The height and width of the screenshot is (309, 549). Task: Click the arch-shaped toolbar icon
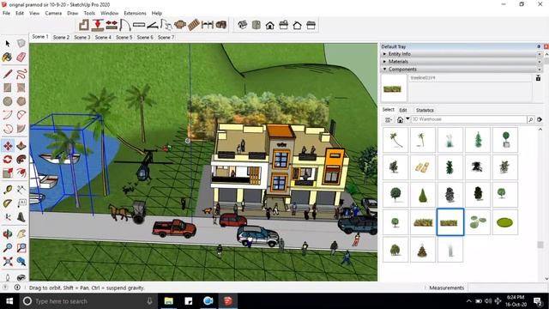coord(124,25)
